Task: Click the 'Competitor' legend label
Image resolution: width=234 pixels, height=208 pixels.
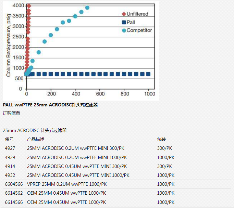Action: (139, 30)
